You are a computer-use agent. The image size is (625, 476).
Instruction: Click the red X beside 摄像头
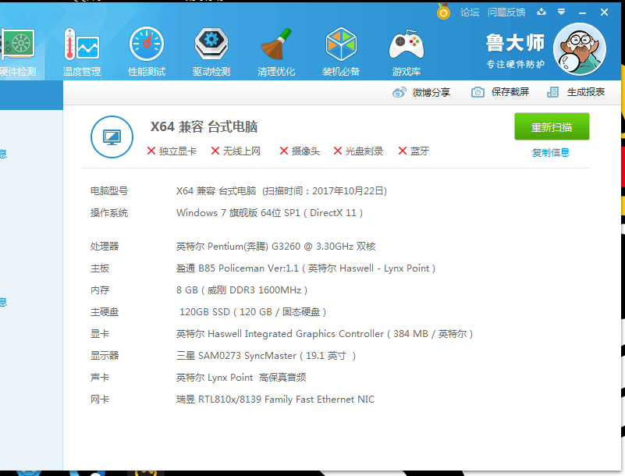coord(284,151)
